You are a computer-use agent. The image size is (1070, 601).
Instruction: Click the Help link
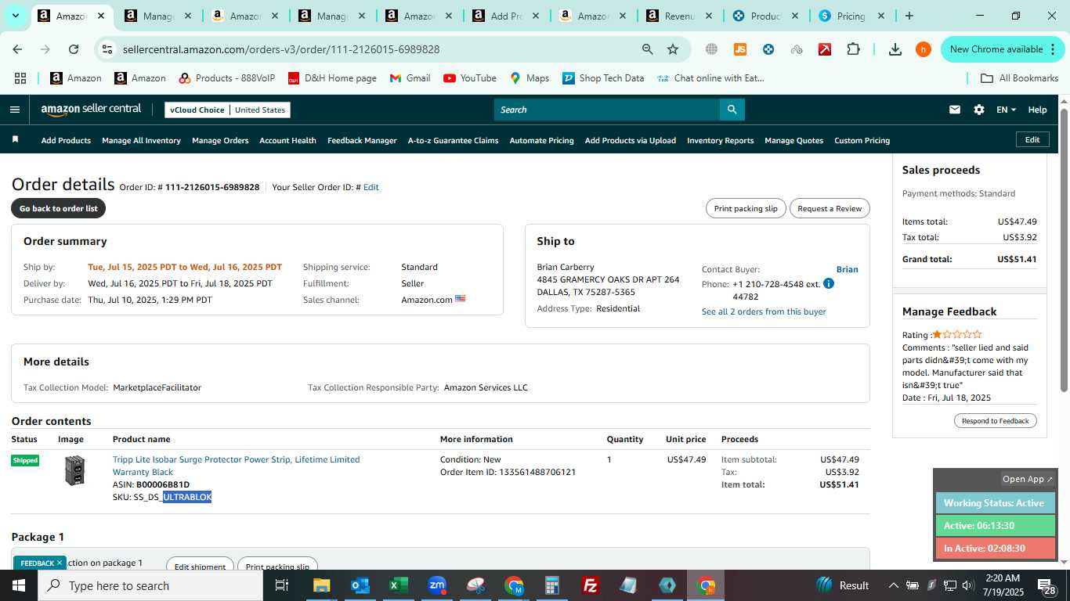pos(1037,110)
